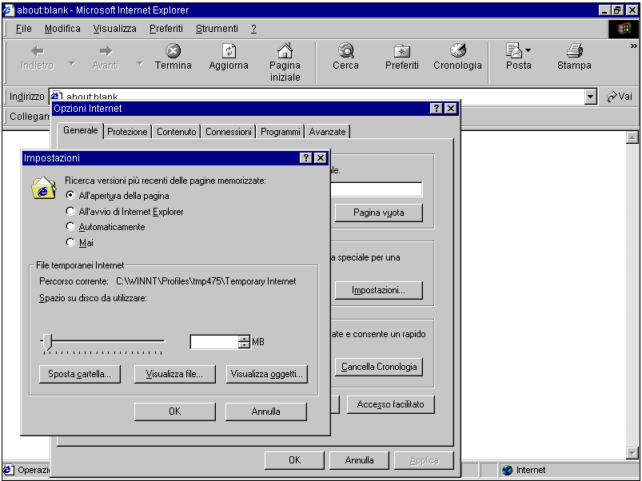Click the Accesso facilitato button
This screenshot has height=481, width=642.
(391, 404)
